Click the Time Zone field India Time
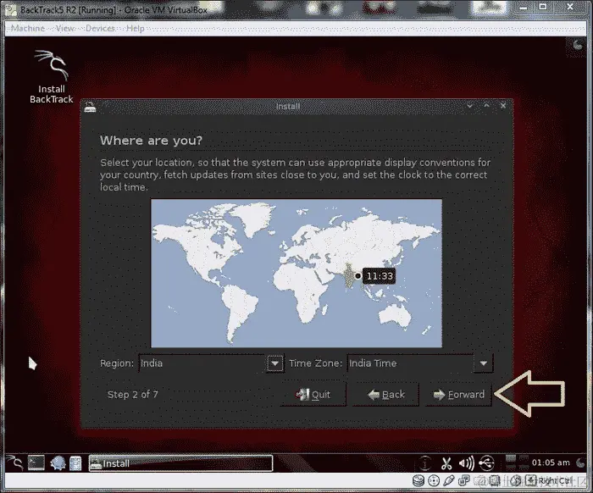Image resolution: width=593 pixels, height=493 pixels. pyautogui.click(x=410, y=363)
